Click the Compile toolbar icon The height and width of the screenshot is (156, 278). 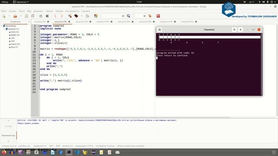tap(70, 16)
